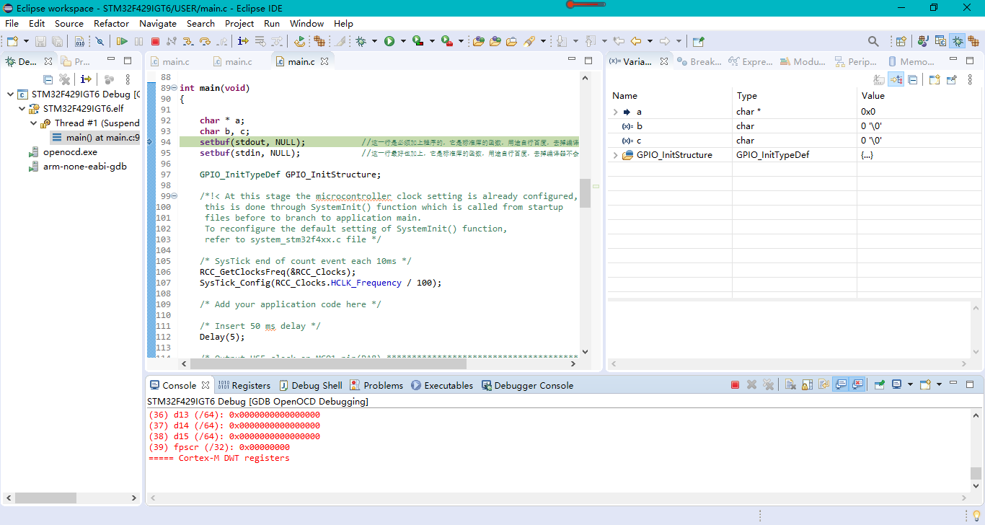Switch to the Registers tab

point(244,385)
